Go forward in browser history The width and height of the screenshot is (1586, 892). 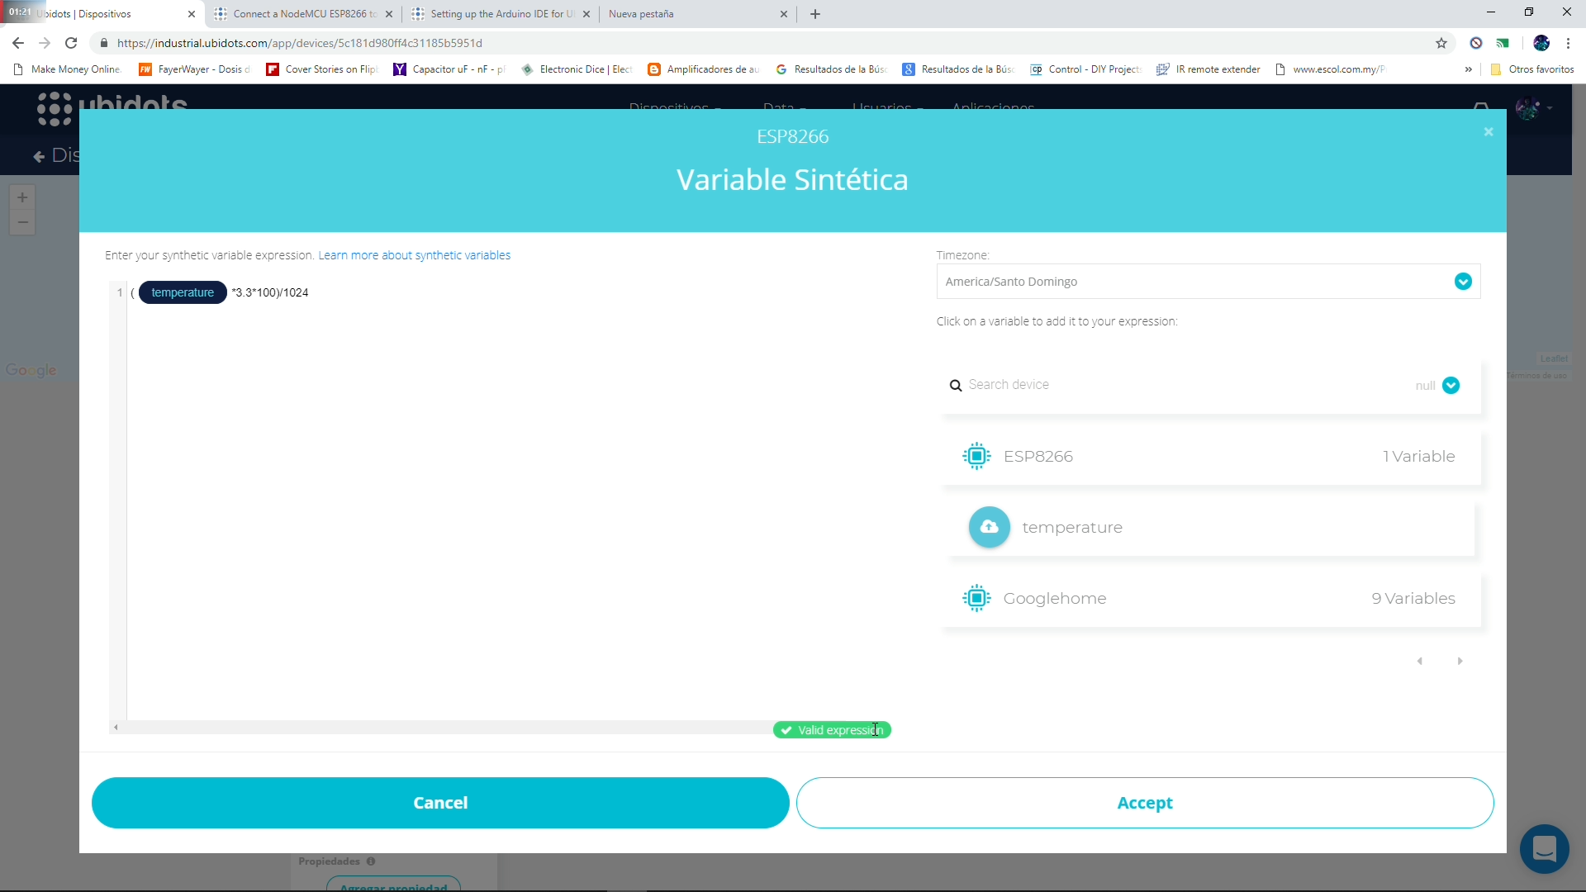click(45, 43)
